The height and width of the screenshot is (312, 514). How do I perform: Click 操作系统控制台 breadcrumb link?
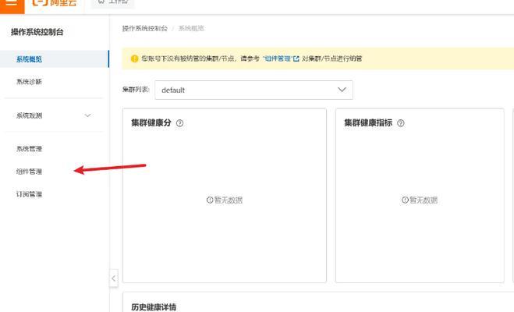pos(145,29)
